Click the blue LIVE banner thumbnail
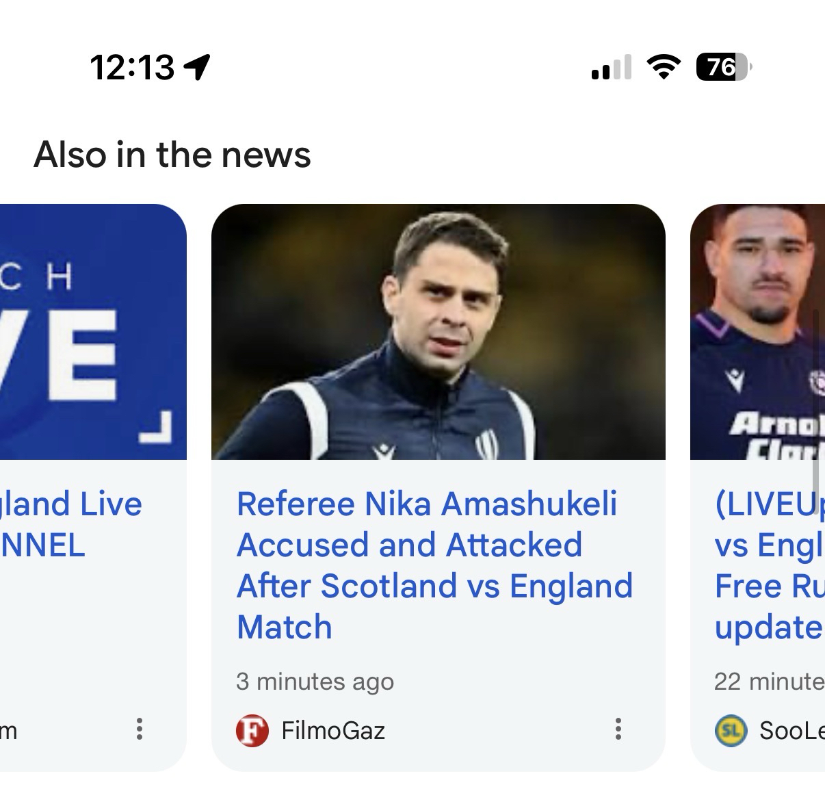The width and height of the screenshot is (825, 802). pos(93,332)
